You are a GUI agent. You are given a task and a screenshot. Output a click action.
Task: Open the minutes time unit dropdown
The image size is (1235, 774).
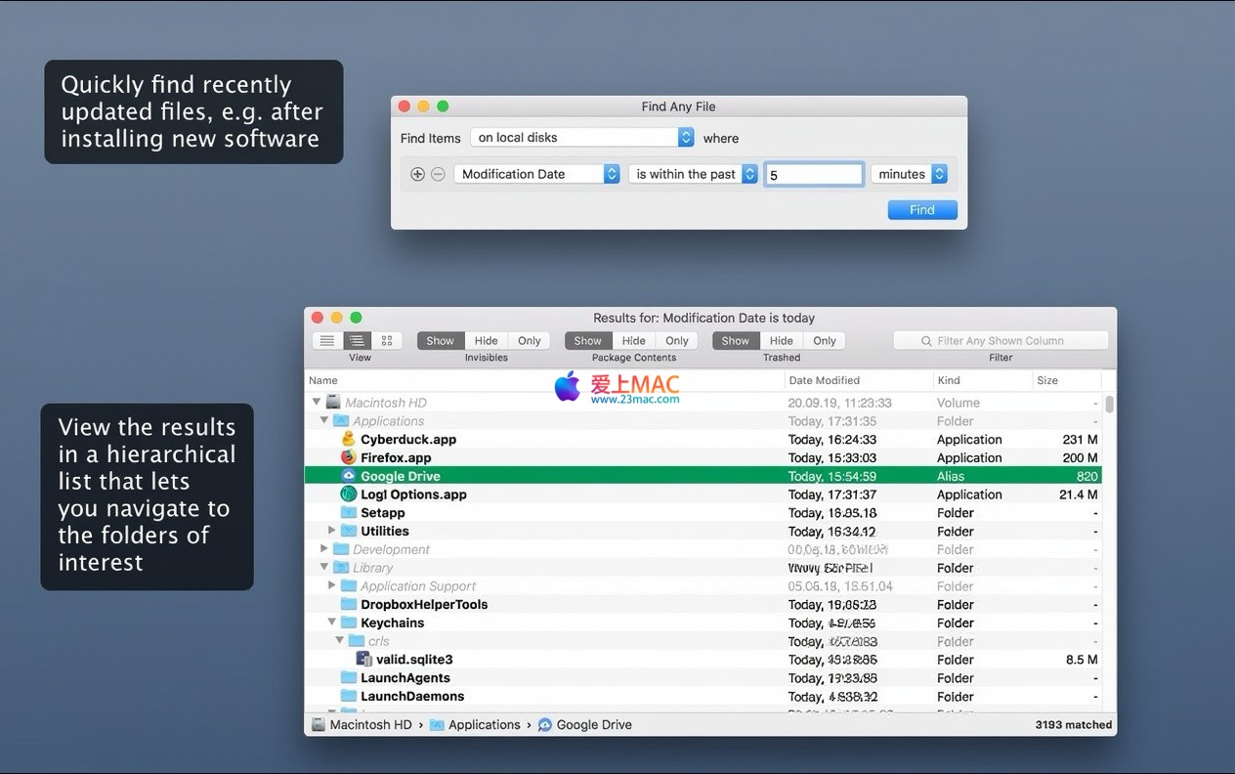pos(910,174)
